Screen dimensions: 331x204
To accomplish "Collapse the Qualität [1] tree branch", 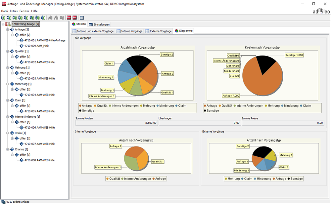I will pyautogui.click(x=8, y=51).
